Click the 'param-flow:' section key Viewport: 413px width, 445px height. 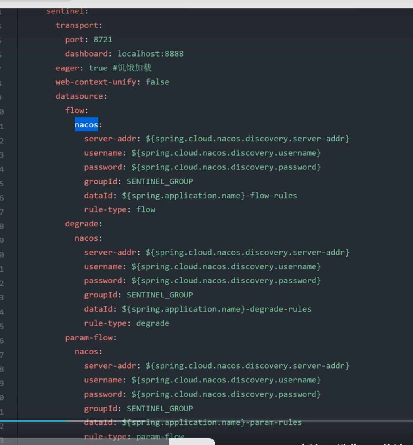(91, 337)
